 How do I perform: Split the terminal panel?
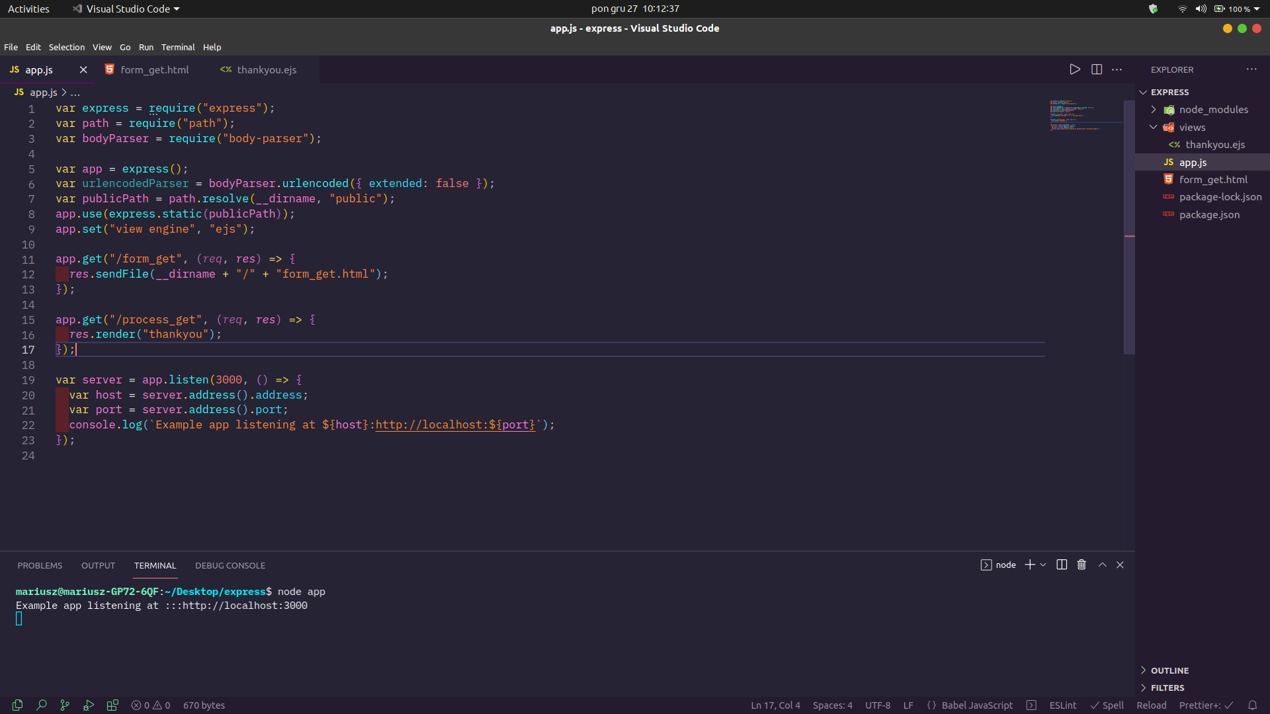pos(1062,565)
